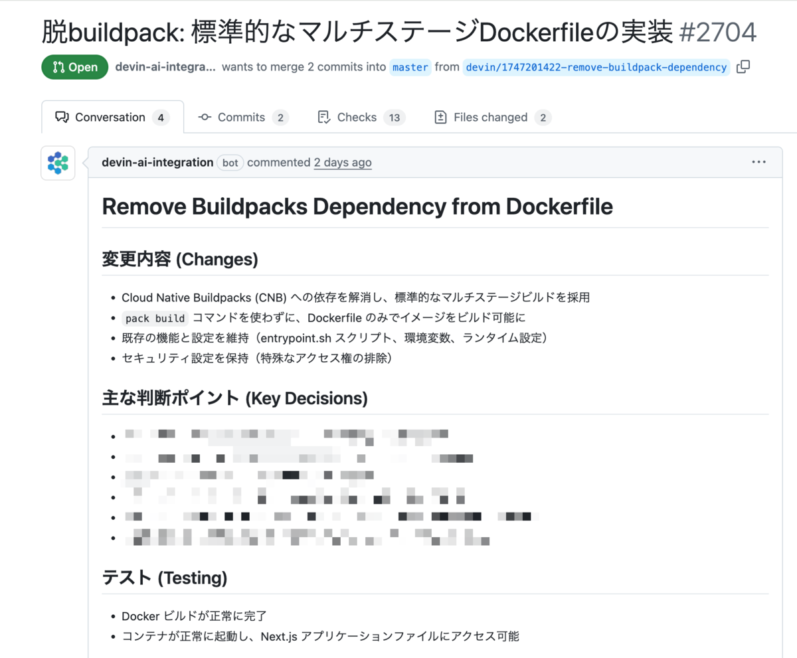This screenshot has height=658, width=797.
Task: Click the Commits count badge 2
Action: tap(280, 118)
